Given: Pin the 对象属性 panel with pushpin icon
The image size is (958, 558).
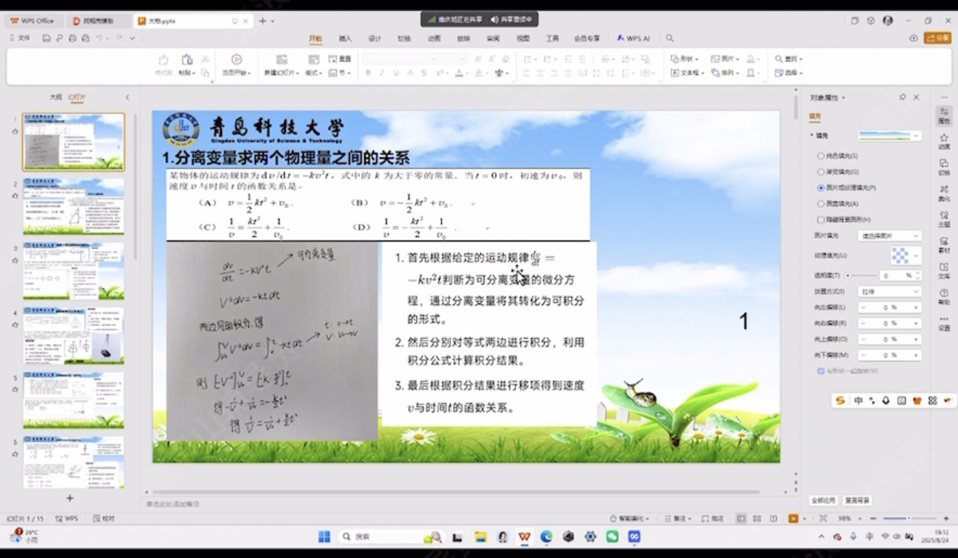Looking at the screenshot, I should [x=902, y=97].
